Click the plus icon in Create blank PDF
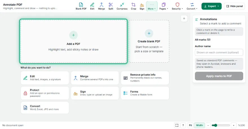This screenshot has width=248, height=129. [x=149, y=33]
